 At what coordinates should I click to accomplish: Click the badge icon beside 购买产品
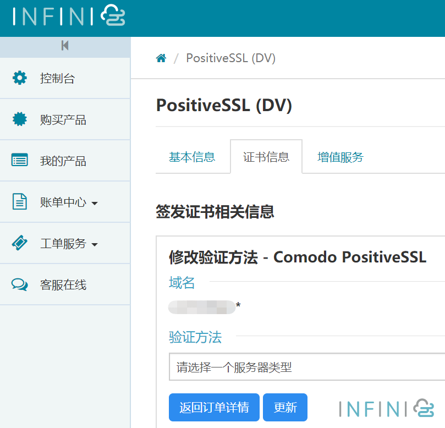coord(20,119)
